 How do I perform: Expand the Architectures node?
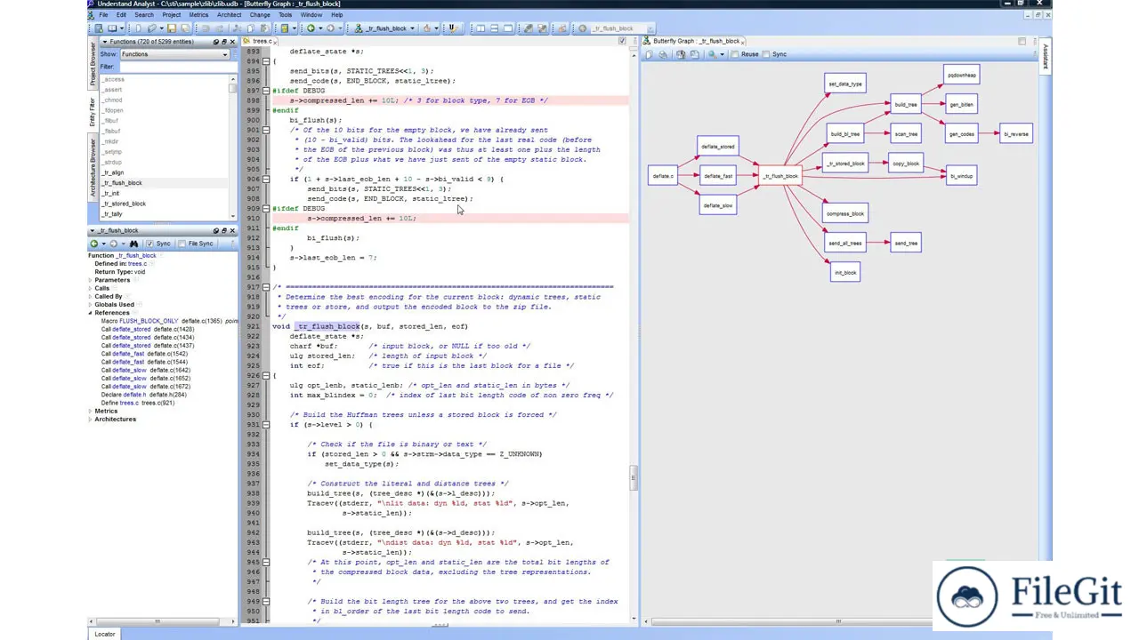click(x=91, y=419)
